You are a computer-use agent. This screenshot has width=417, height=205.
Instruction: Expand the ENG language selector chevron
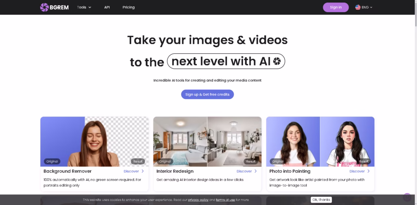point(371,7)
